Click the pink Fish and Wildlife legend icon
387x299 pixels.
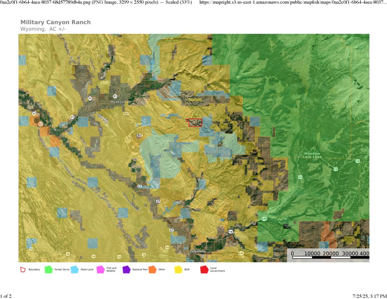click(x=100, y=269)
